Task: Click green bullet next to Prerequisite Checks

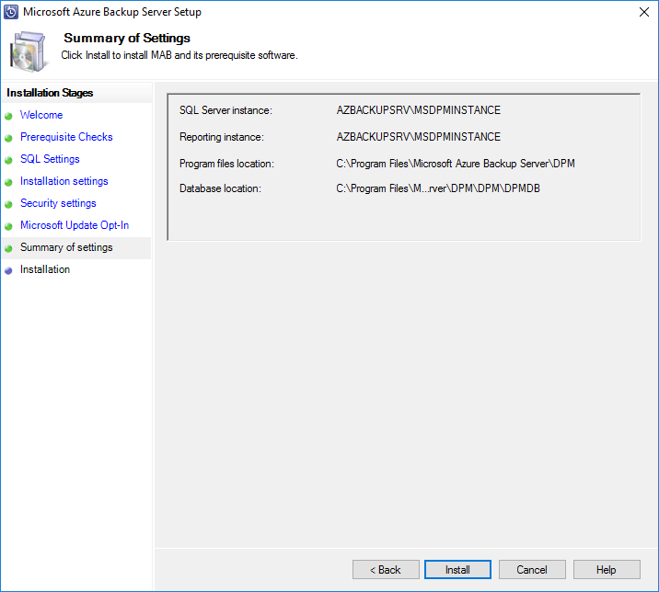Action: pos(8,138)
